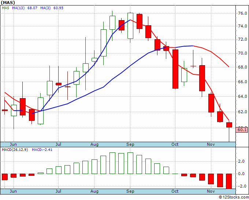Click Nov on the MACD panel axis
249x200 pixels.
[211, 191]
